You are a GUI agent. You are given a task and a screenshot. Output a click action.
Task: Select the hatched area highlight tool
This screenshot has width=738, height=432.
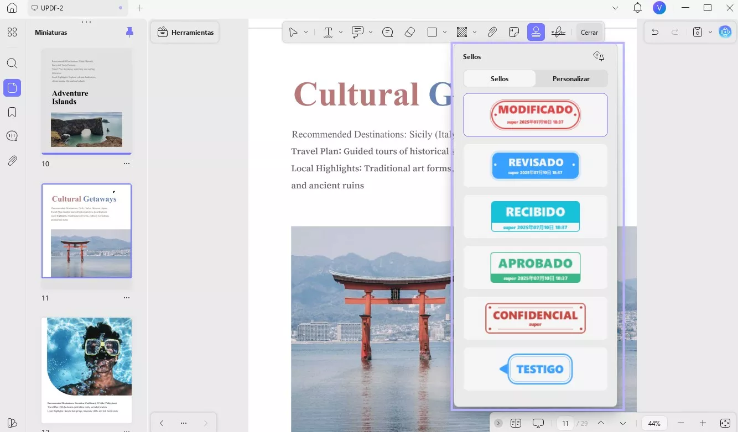coord(462,33)
